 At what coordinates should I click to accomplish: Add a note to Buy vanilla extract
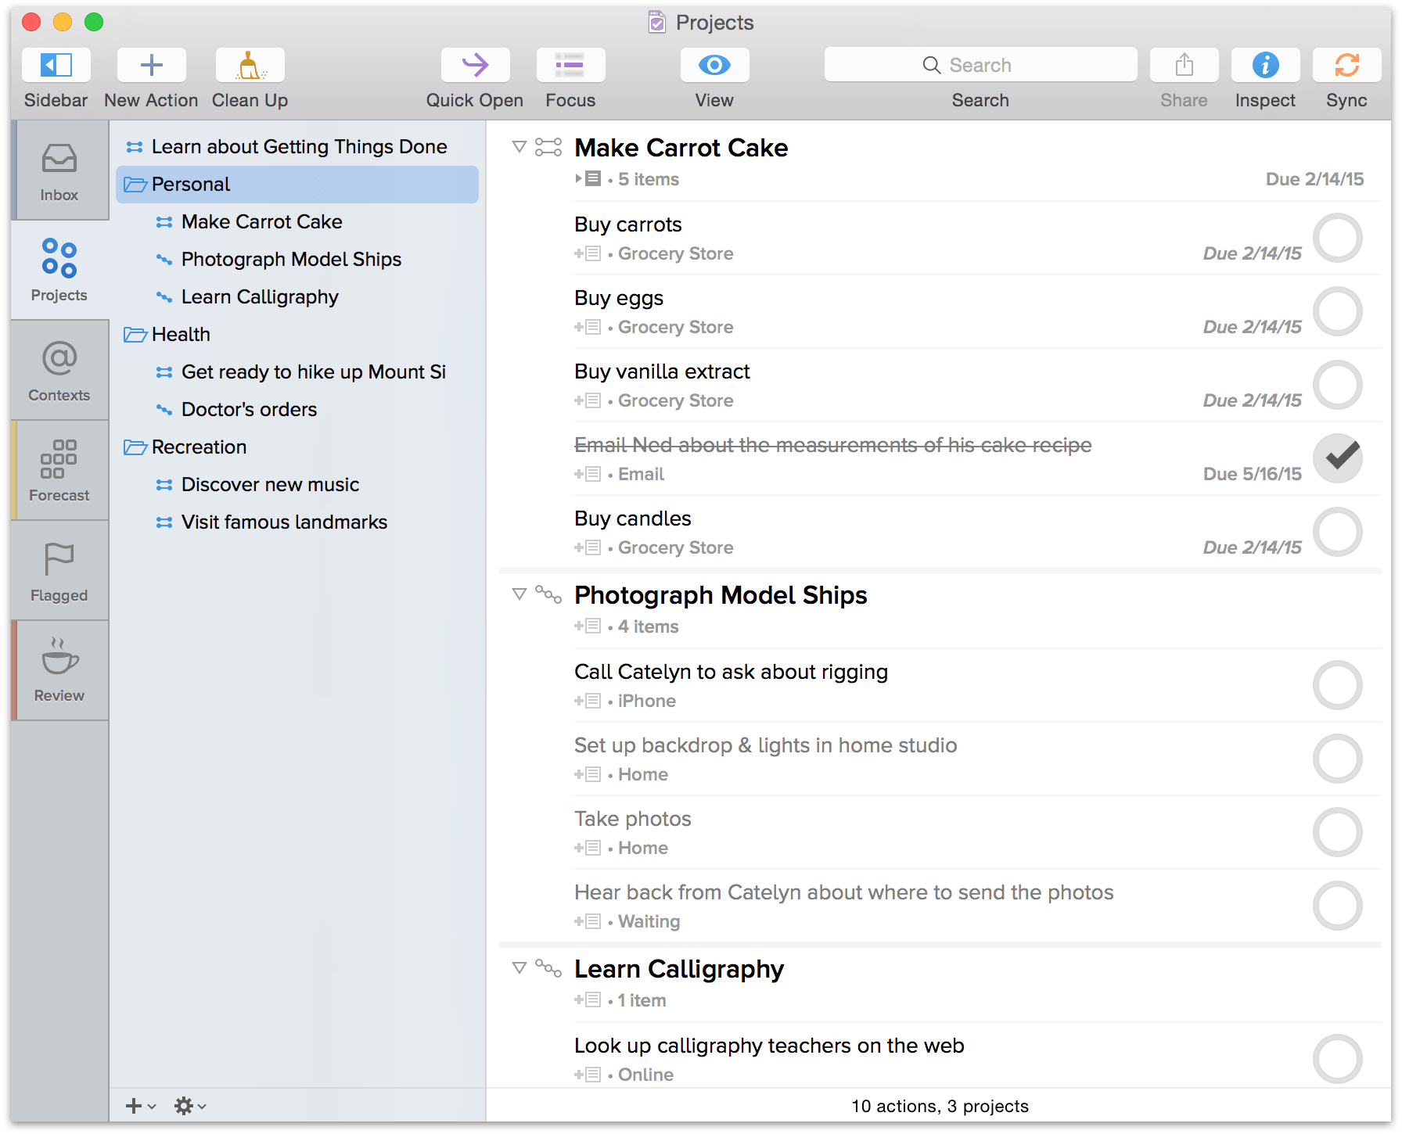click(588, 400)
